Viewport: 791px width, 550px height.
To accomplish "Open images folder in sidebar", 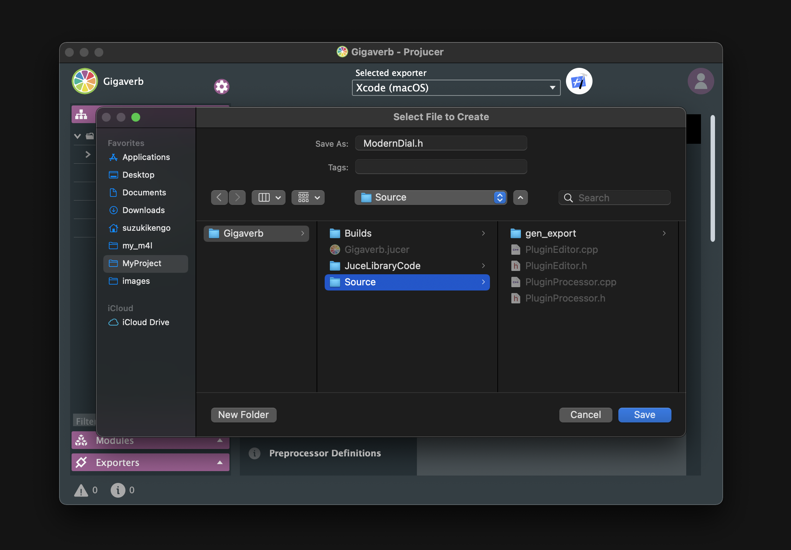I will coord(146,281).
